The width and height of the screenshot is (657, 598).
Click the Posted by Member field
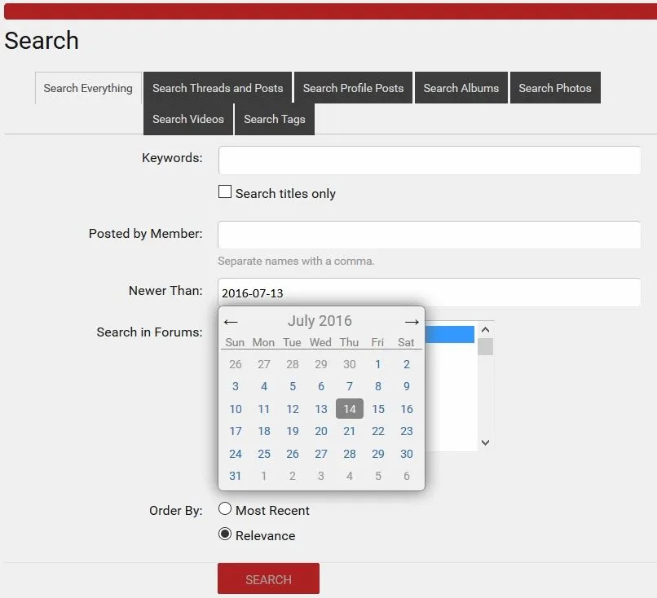pyautogui.click(x=429, y=235)
